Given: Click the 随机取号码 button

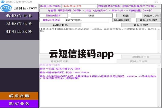Looking at the screenshot, I should coord(122,20).
